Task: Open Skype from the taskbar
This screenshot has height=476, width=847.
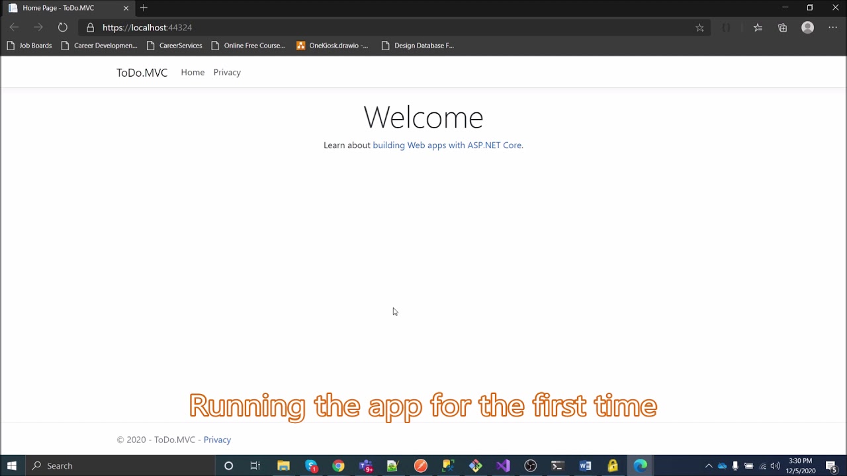Action: (311, 465)
